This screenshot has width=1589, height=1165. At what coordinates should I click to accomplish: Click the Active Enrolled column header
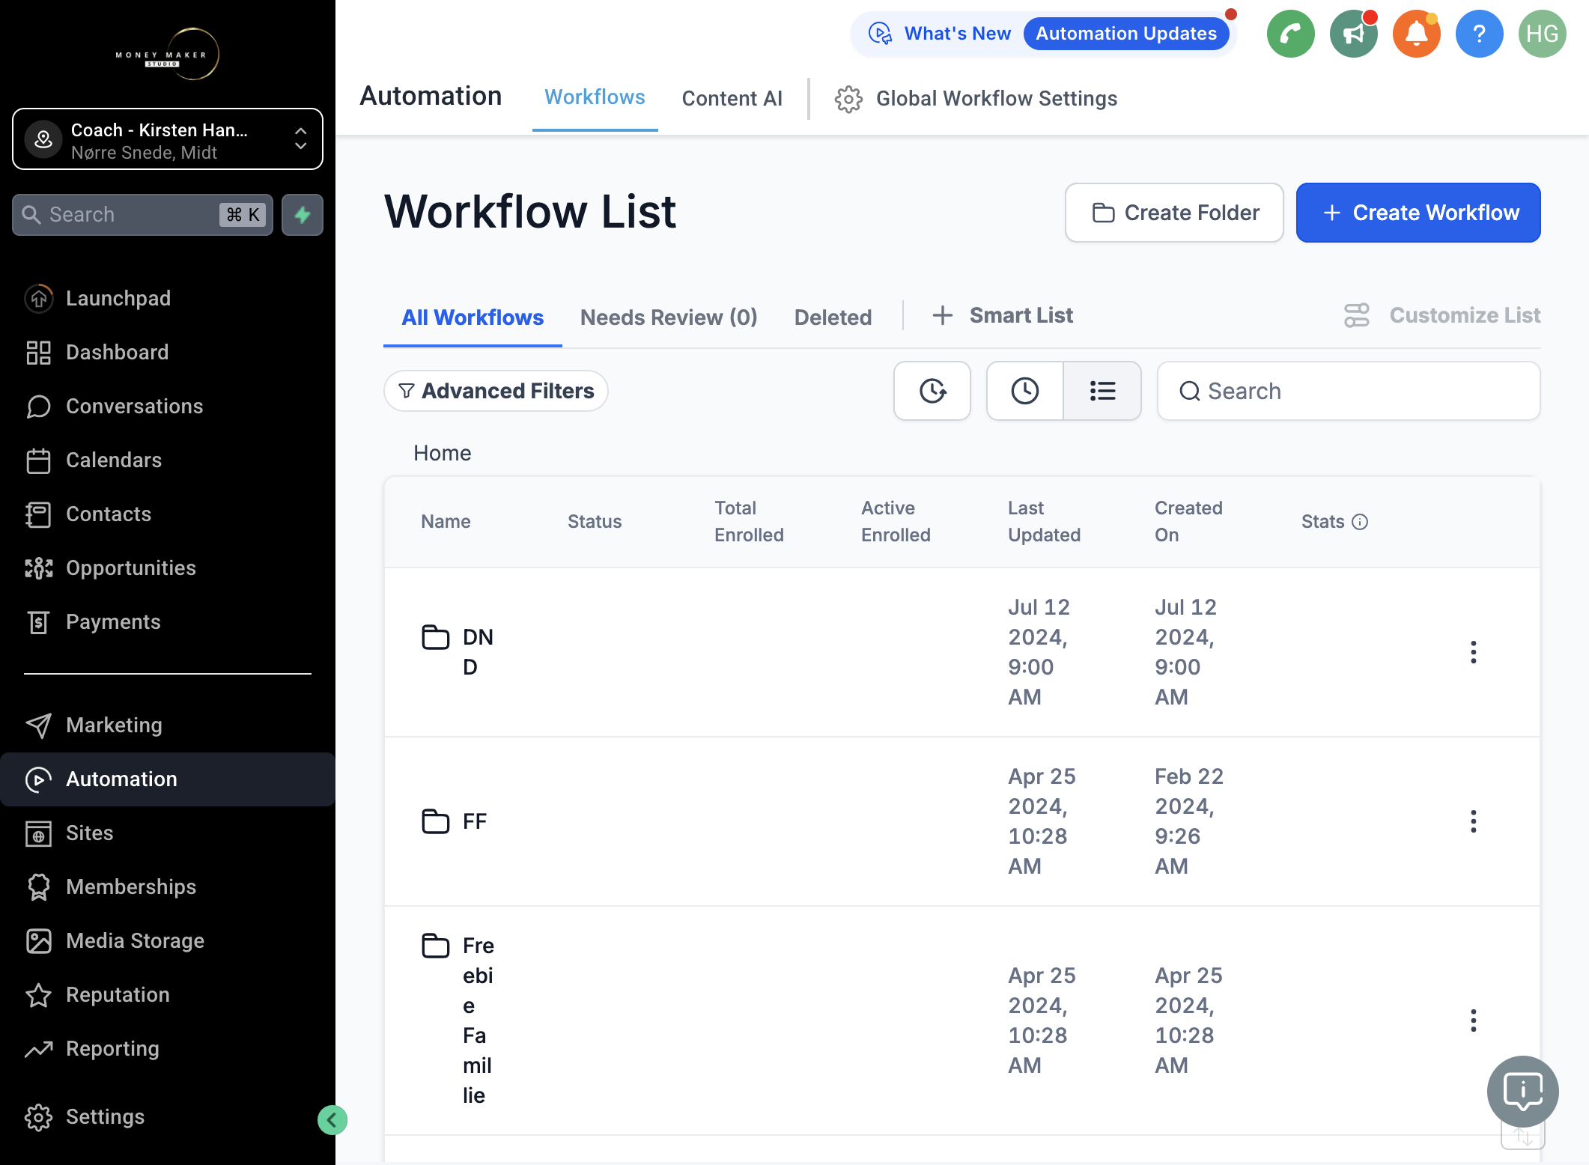896,522
